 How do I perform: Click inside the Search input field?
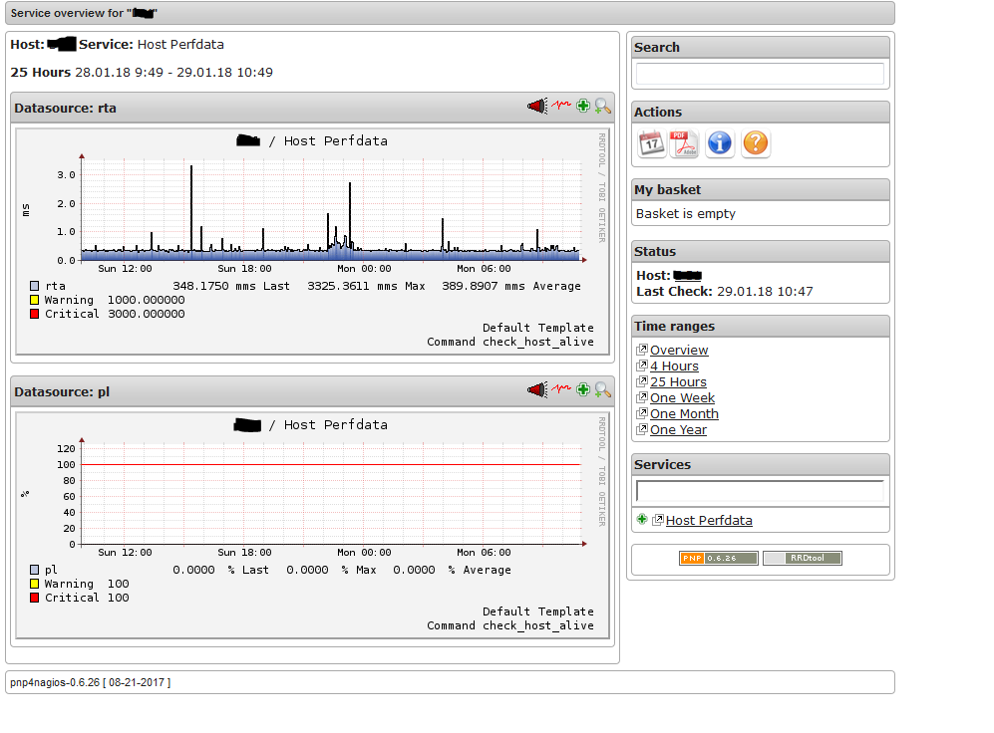tap(759, 74)
